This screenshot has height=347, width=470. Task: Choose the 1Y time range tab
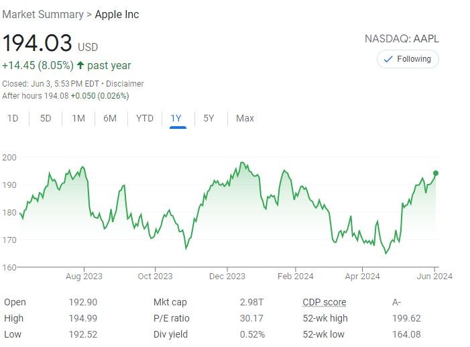(176, 118)
